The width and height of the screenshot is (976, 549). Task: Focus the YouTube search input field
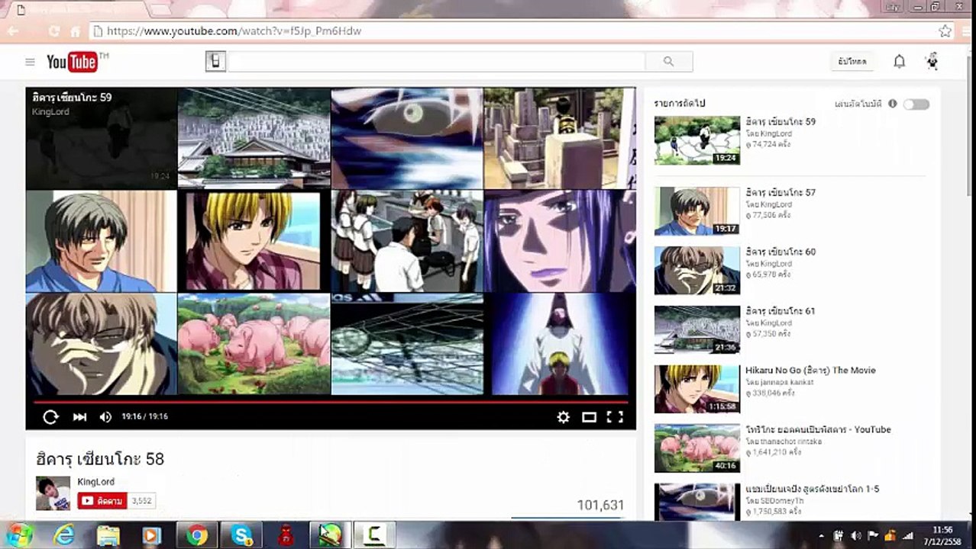[436, 62]
